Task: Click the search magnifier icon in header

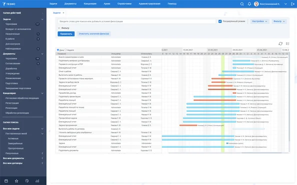Action: (x=242, y=4)
